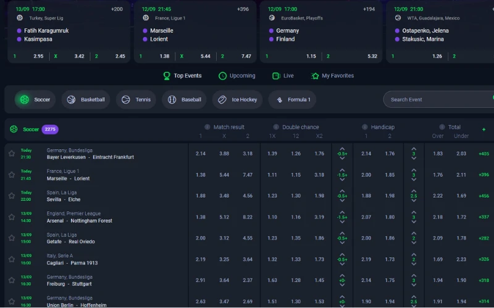494x308 pixels.
Task: Click the Total info icon
Action: [x=442, y=127]
